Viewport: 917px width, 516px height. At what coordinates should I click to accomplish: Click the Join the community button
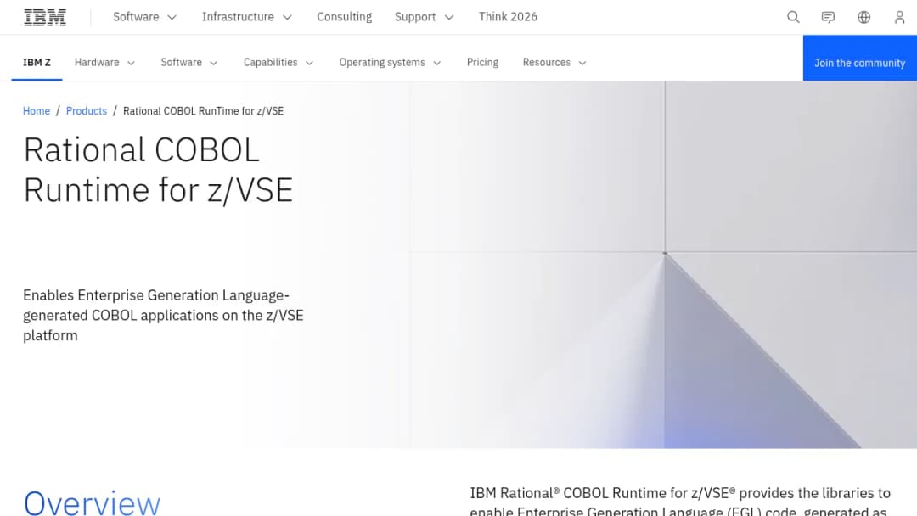click(859, 59)
